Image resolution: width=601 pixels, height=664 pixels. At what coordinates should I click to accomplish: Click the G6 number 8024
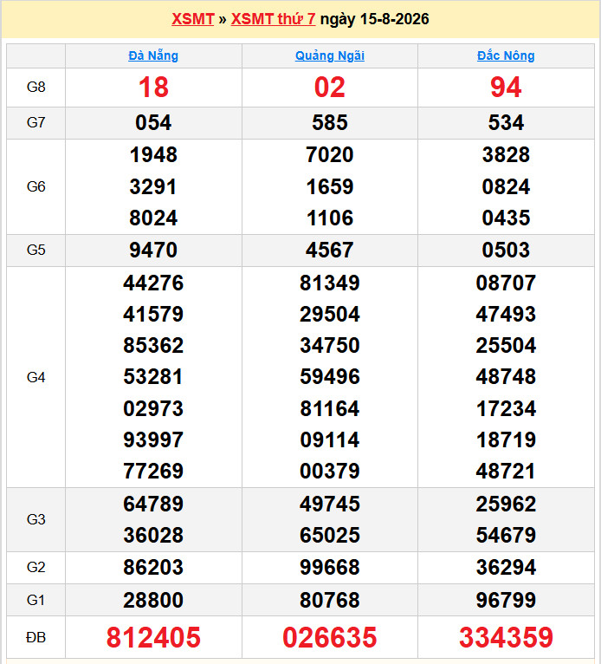pyautogui.click(x=153, y=218)
